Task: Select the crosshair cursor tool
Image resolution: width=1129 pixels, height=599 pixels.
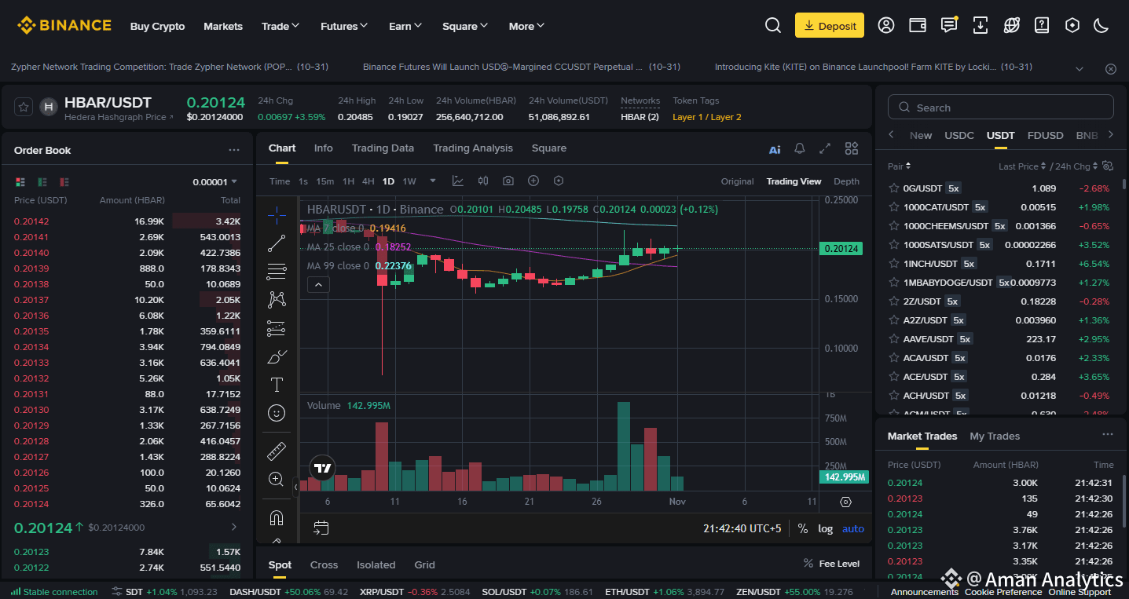Action: coord(277,214)
